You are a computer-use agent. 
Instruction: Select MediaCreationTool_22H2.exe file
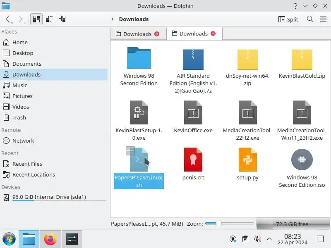tap(247, 121)
